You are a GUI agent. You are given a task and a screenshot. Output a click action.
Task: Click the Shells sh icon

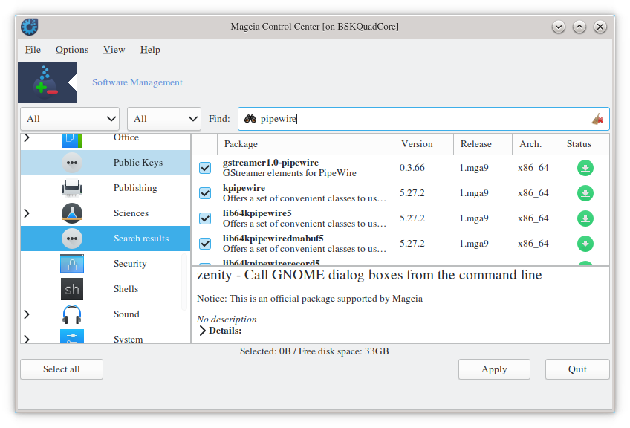click(x=72, y=289)
